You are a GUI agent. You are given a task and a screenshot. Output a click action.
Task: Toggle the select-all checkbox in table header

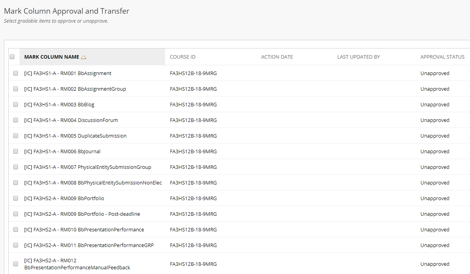coord(12,57)
